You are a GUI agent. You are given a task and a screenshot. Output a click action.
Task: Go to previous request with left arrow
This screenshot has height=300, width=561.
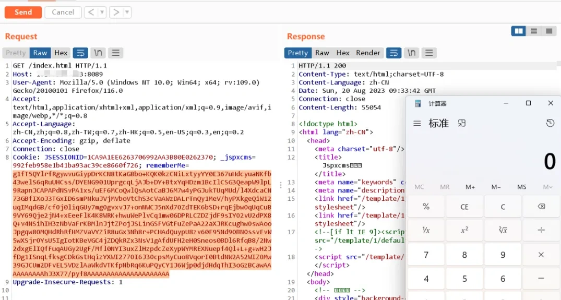pos(91,12)
